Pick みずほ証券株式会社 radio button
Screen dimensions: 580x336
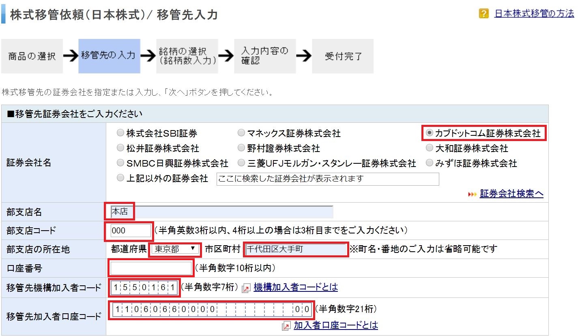pos(429,163)
